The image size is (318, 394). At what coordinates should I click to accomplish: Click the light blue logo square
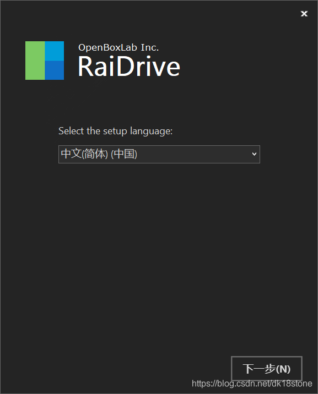55,51
